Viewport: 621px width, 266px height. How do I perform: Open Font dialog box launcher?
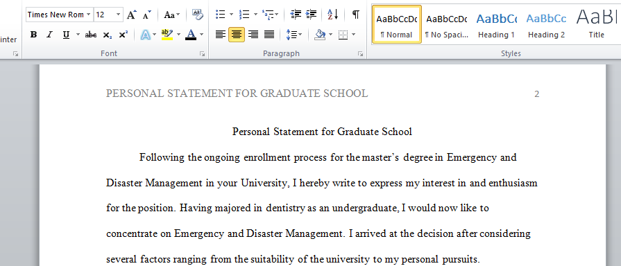203,54
